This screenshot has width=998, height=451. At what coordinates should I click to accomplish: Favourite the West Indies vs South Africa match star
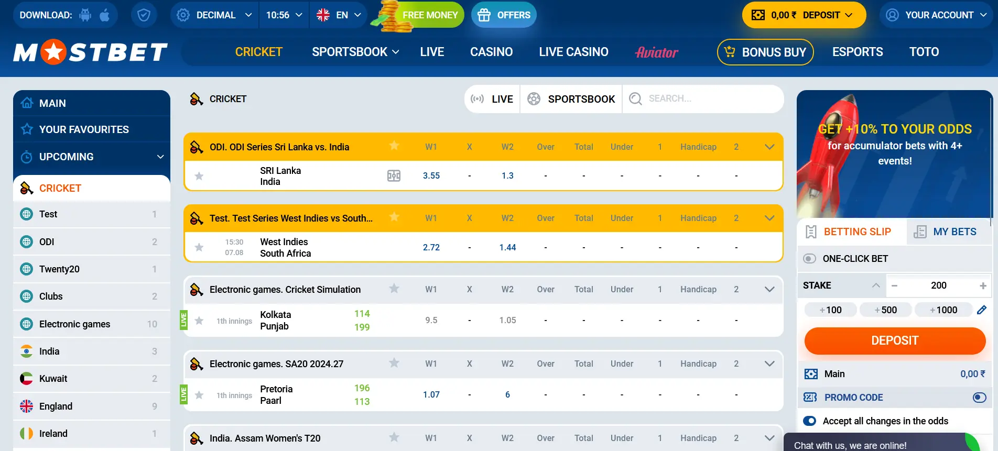click(199, 247)
